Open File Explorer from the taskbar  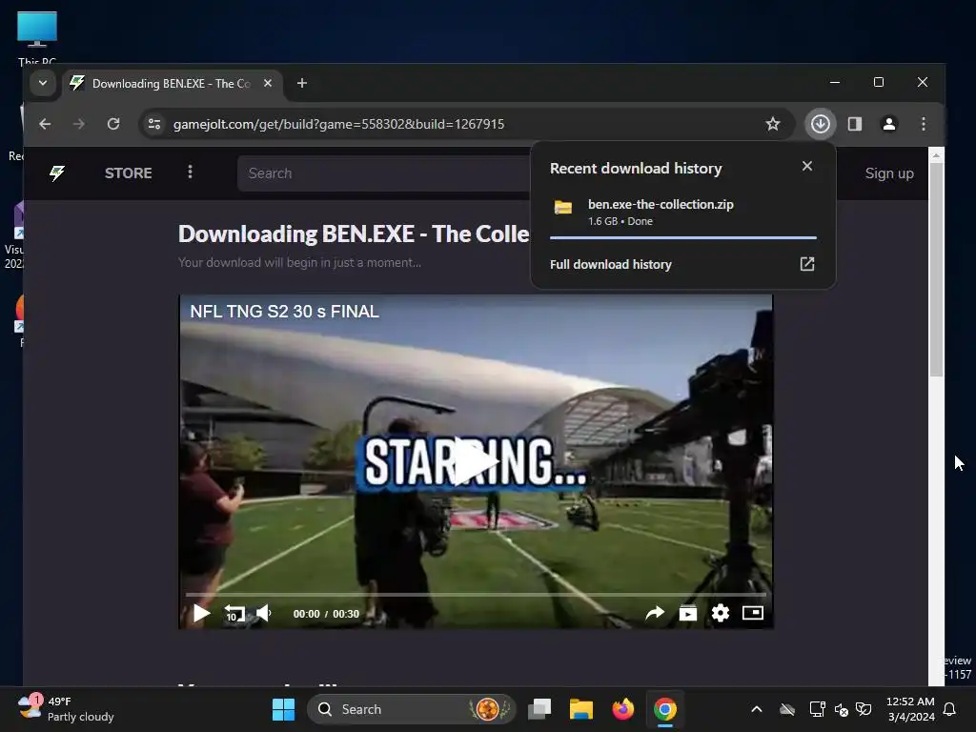(581, 709)
